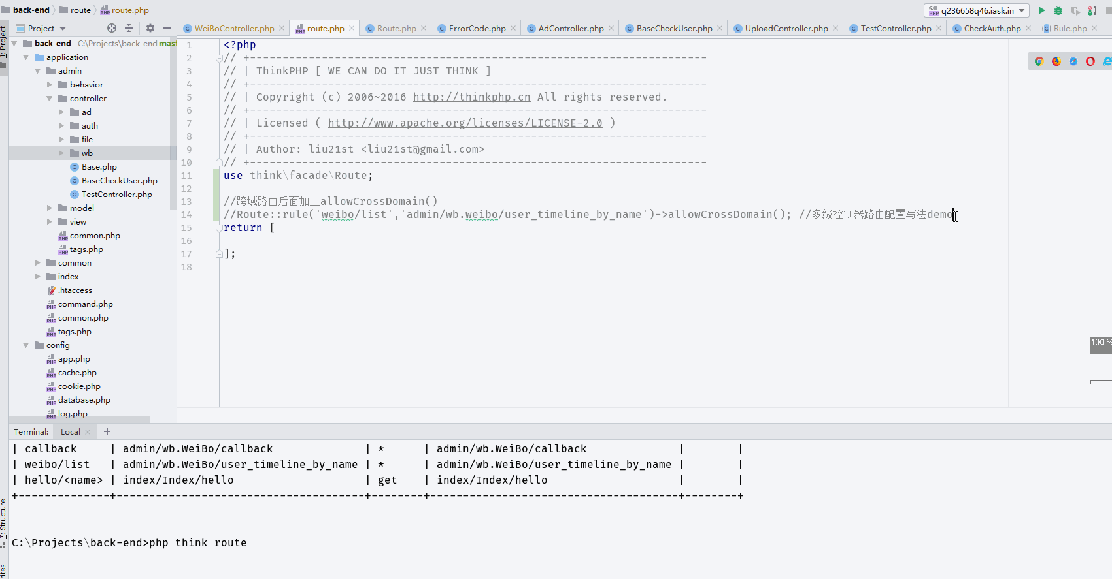Click line number 13 in the gutter
This screenshot has width=1112, height=579.
(186, 202)
